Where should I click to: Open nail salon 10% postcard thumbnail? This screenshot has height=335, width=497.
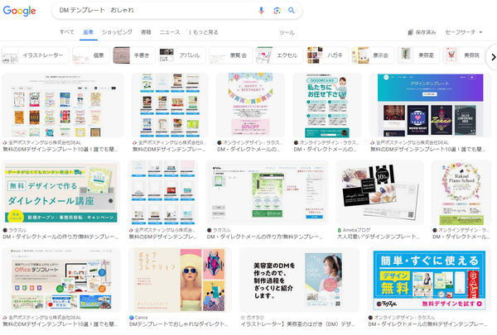379,192
